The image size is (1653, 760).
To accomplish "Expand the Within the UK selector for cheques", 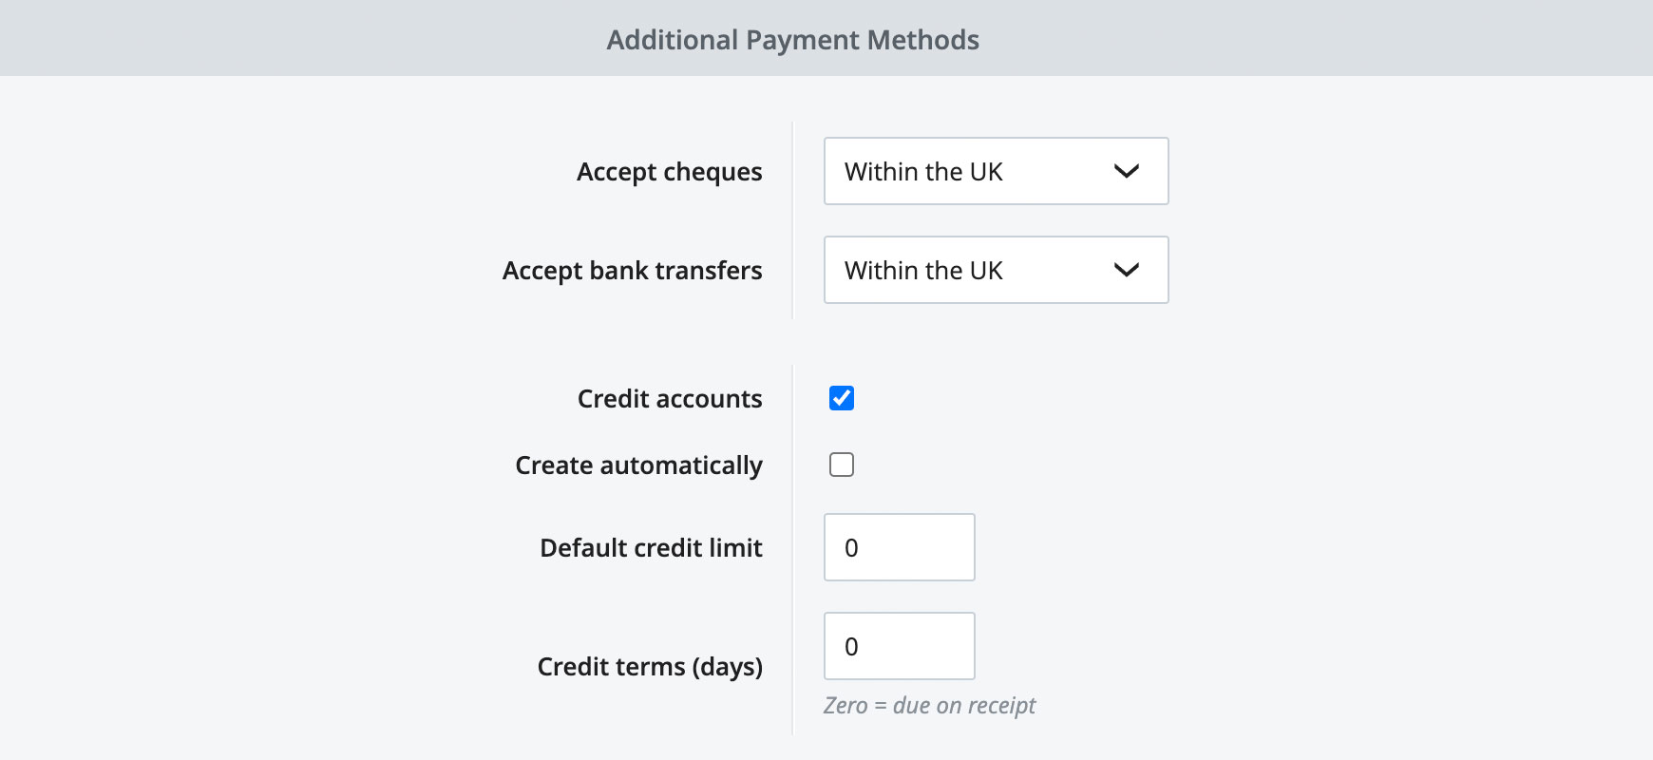I will tap(996, 171).
